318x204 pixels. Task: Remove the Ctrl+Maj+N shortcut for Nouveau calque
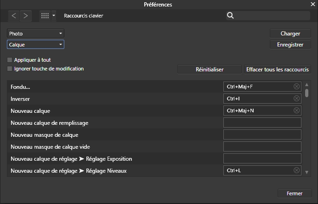pos(296,111)
